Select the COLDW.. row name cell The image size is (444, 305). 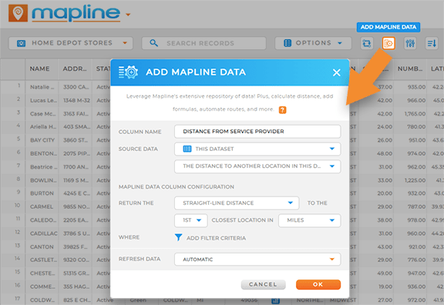[42, 300]
